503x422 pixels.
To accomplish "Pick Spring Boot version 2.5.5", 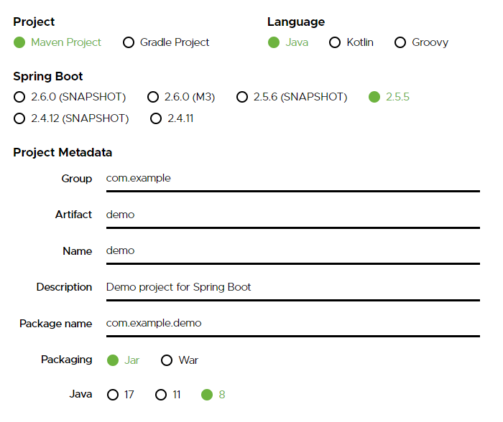I will [374, 97].
